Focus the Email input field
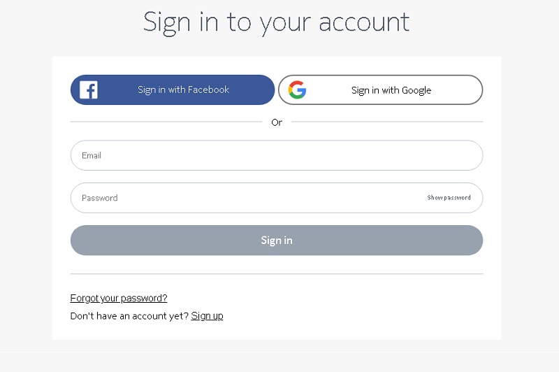Image resolution: width=559 pixels, height=372 pixels. click(x=276, y=155)
